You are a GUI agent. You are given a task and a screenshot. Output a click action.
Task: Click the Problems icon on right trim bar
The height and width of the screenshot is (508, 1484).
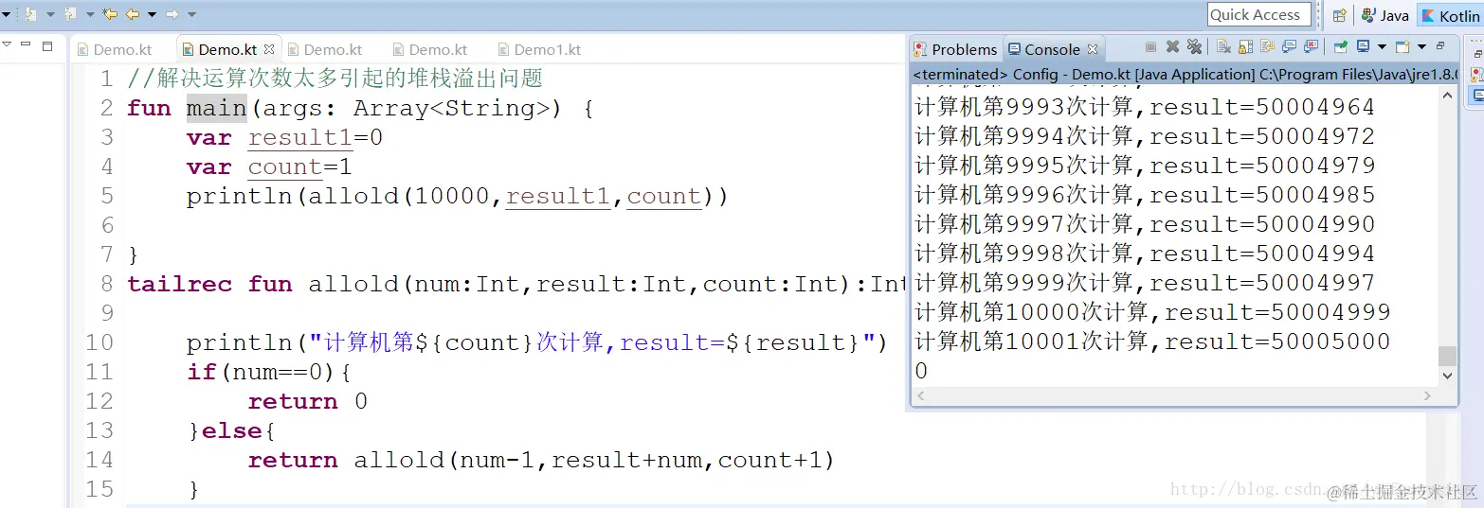click(1477, 74)
